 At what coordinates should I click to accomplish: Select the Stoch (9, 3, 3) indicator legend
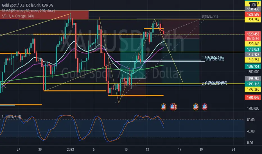[11, 116]
